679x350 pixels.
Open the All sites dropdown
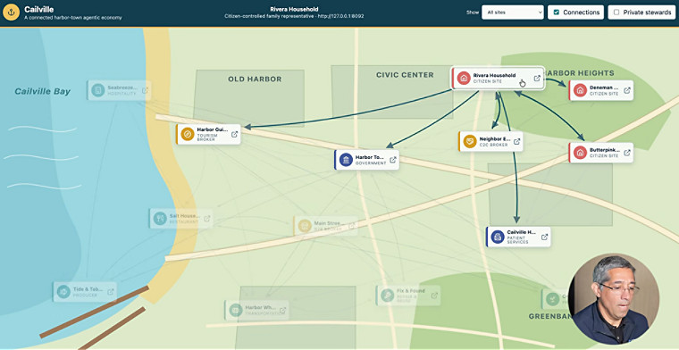[512, 12]
